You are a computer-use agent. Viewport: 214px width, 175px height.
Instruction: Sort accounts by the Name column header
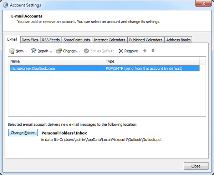coord(56,61)
